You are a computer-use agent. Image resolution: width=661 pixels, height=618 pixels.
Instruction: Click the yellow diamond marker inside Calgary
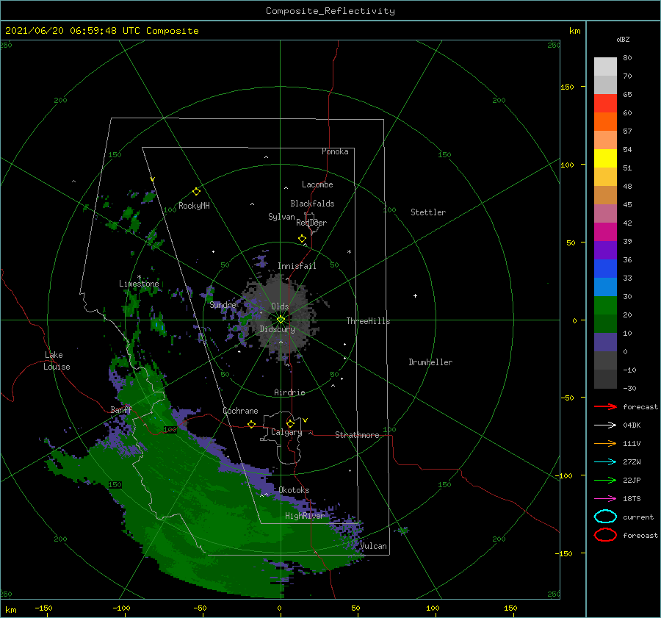290,423
